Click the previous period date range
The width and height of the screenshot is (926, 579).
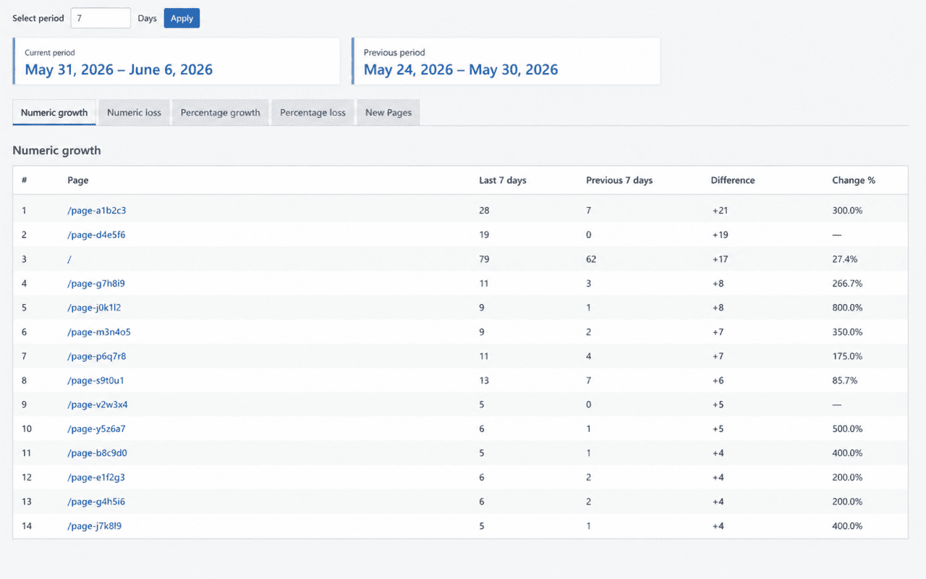coord(461,70)
